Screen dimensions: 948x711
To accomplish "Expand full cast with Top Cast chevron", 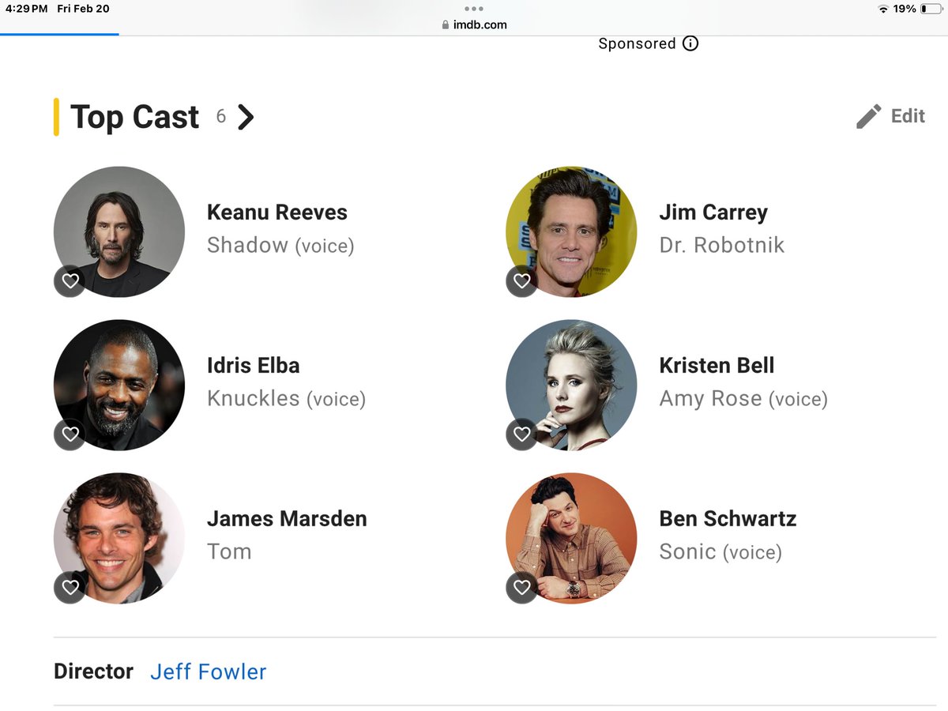I will pyautogui.click(x=246, y=117).
